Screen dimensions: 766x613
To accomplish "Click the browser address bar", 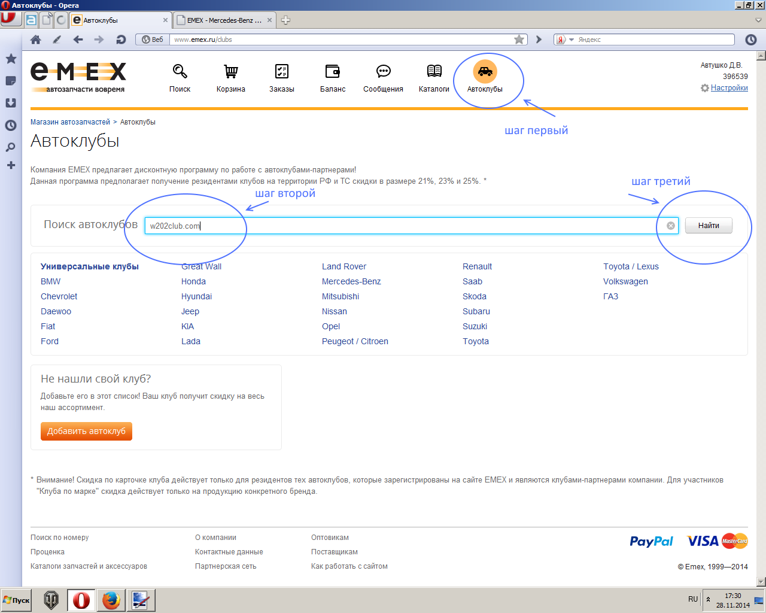I will pyautogui.click(x=341, y=40).
